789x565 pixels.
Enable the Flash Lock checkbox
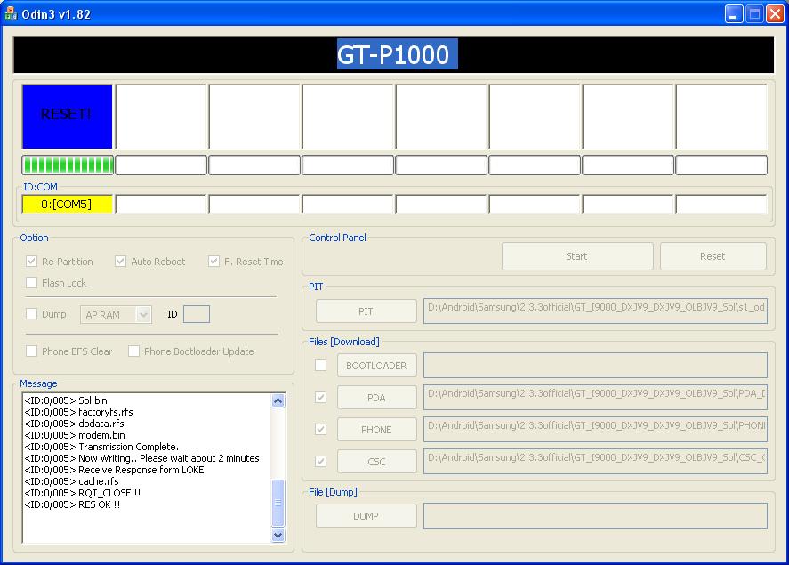point(32,282)
